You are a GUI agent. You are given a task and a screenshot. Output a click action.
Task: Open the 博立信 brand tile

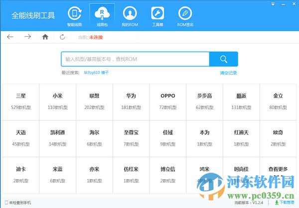[x=168, y=175]
